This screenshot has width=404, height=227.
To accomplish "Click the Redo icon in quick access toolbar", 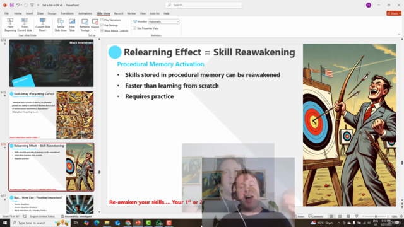I will pyautogui.click(x=26, y=5).
